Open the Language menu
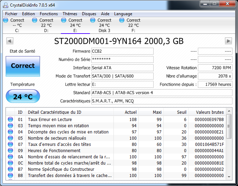Viewport: 238px width, 186px height. [x=123, y=14]
